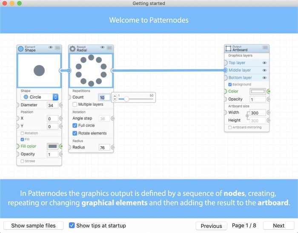The width and height of the screenshot is (298, 233).
Task: Hide the Bottom layer
Action: [264, 78]
